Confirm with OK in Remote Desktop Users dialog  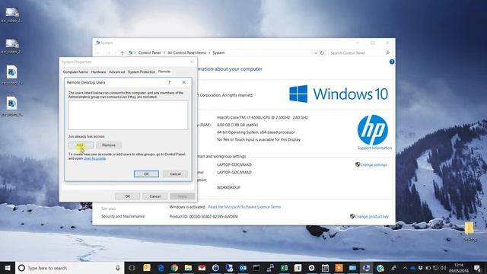point(146,174)
